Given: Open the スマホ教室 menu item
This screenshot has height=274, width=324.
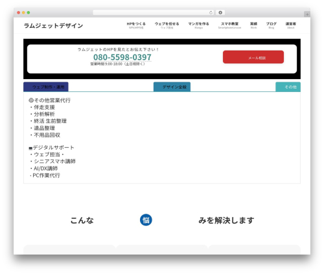Looking at the screenshot, I should (x=229, y=25).
